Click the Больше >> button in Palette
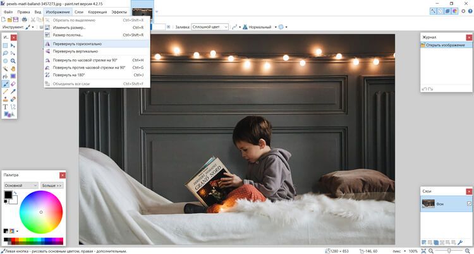This screenshot has width=474, height=254. (52, 186)
